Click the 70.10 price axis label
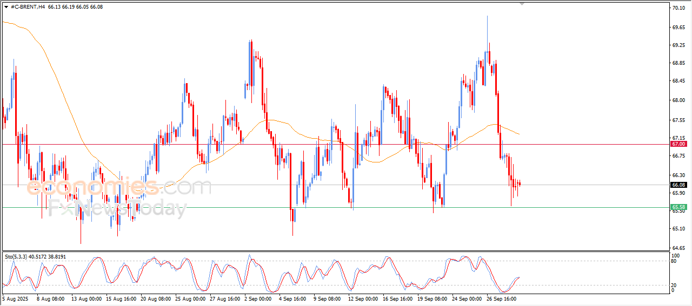This screenshot has height=306, width=692. point(678,8)
